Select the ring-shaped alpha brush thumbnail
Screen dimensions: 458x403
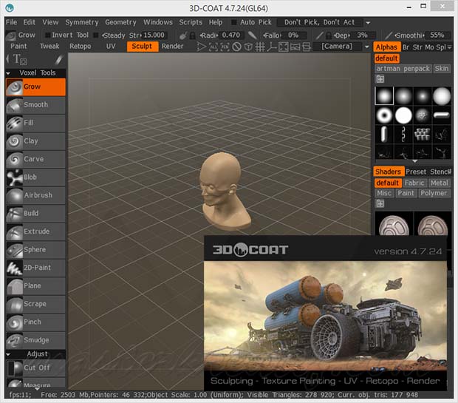pos(384,115)
